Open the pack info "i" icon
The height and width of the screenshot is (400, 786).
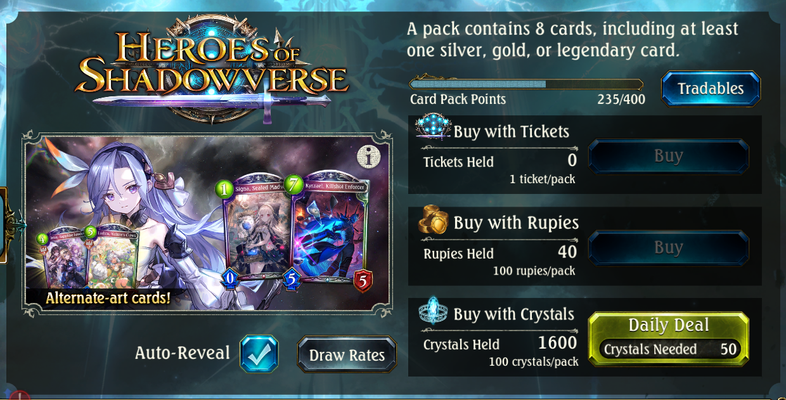click(x=368, y=156)
